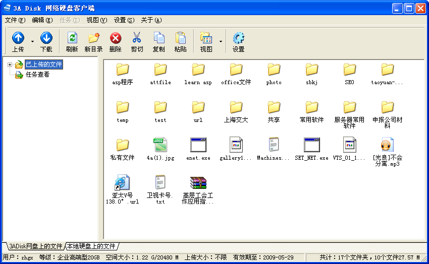Open dropdown arrow next to 上传 button
The height and width of the screenshot is (264, 429).
click(33, 41)
